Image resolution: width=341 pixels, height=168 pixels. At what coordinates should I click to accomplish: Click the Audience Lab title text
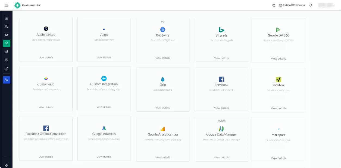(x=46, y=35)
